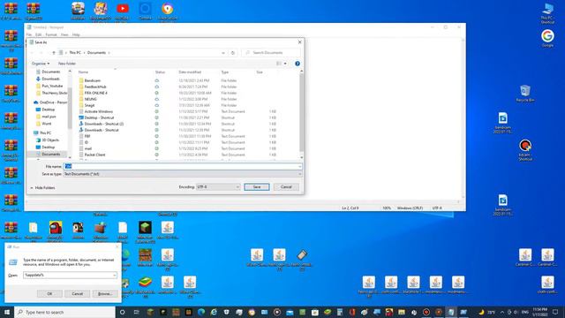Open the Organize dropdown menu
This screenshot has height=318, width=565.
(x=41, y=64)
